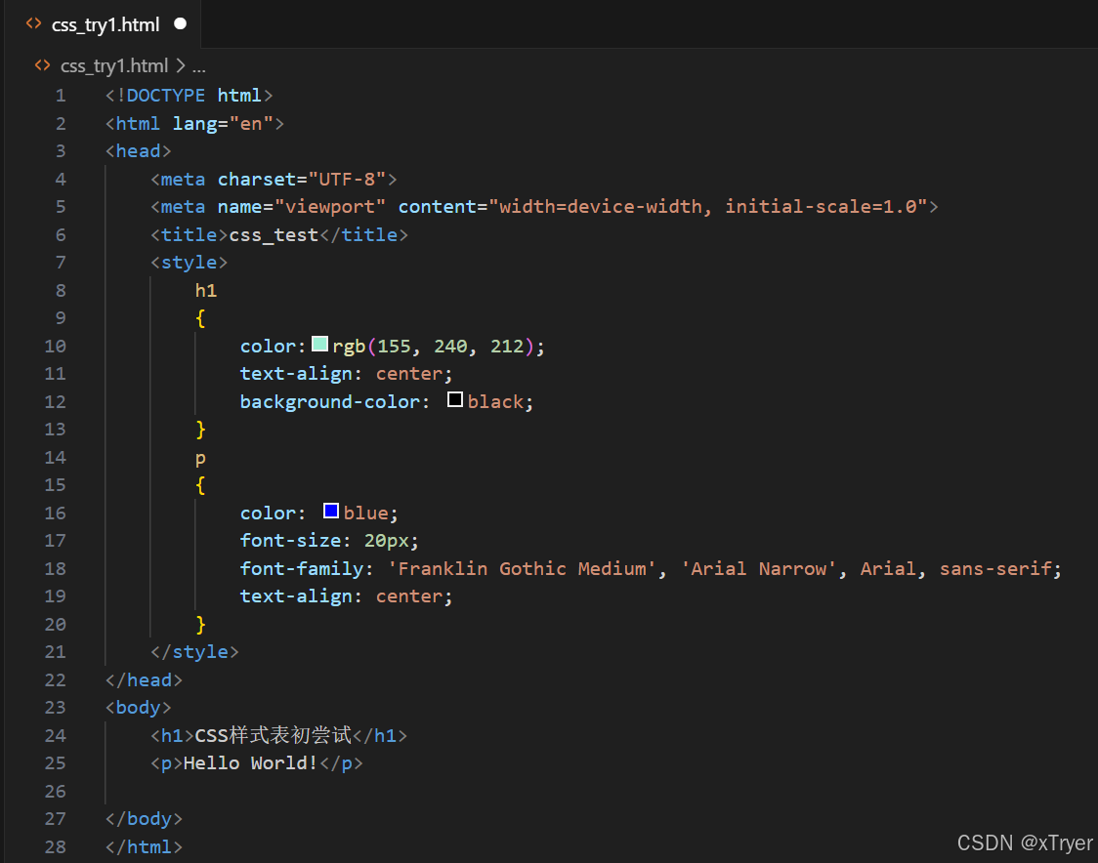Viewport: 1098px width, 863px height.
Task: Open the black background-color swatch
Action: click(x=455, y=400)
